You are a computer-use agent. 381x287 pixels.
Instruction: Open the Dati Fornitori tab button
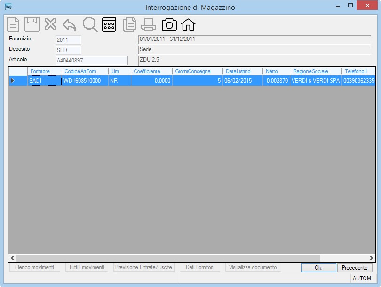pyautogui.click(x=199, y=267)
